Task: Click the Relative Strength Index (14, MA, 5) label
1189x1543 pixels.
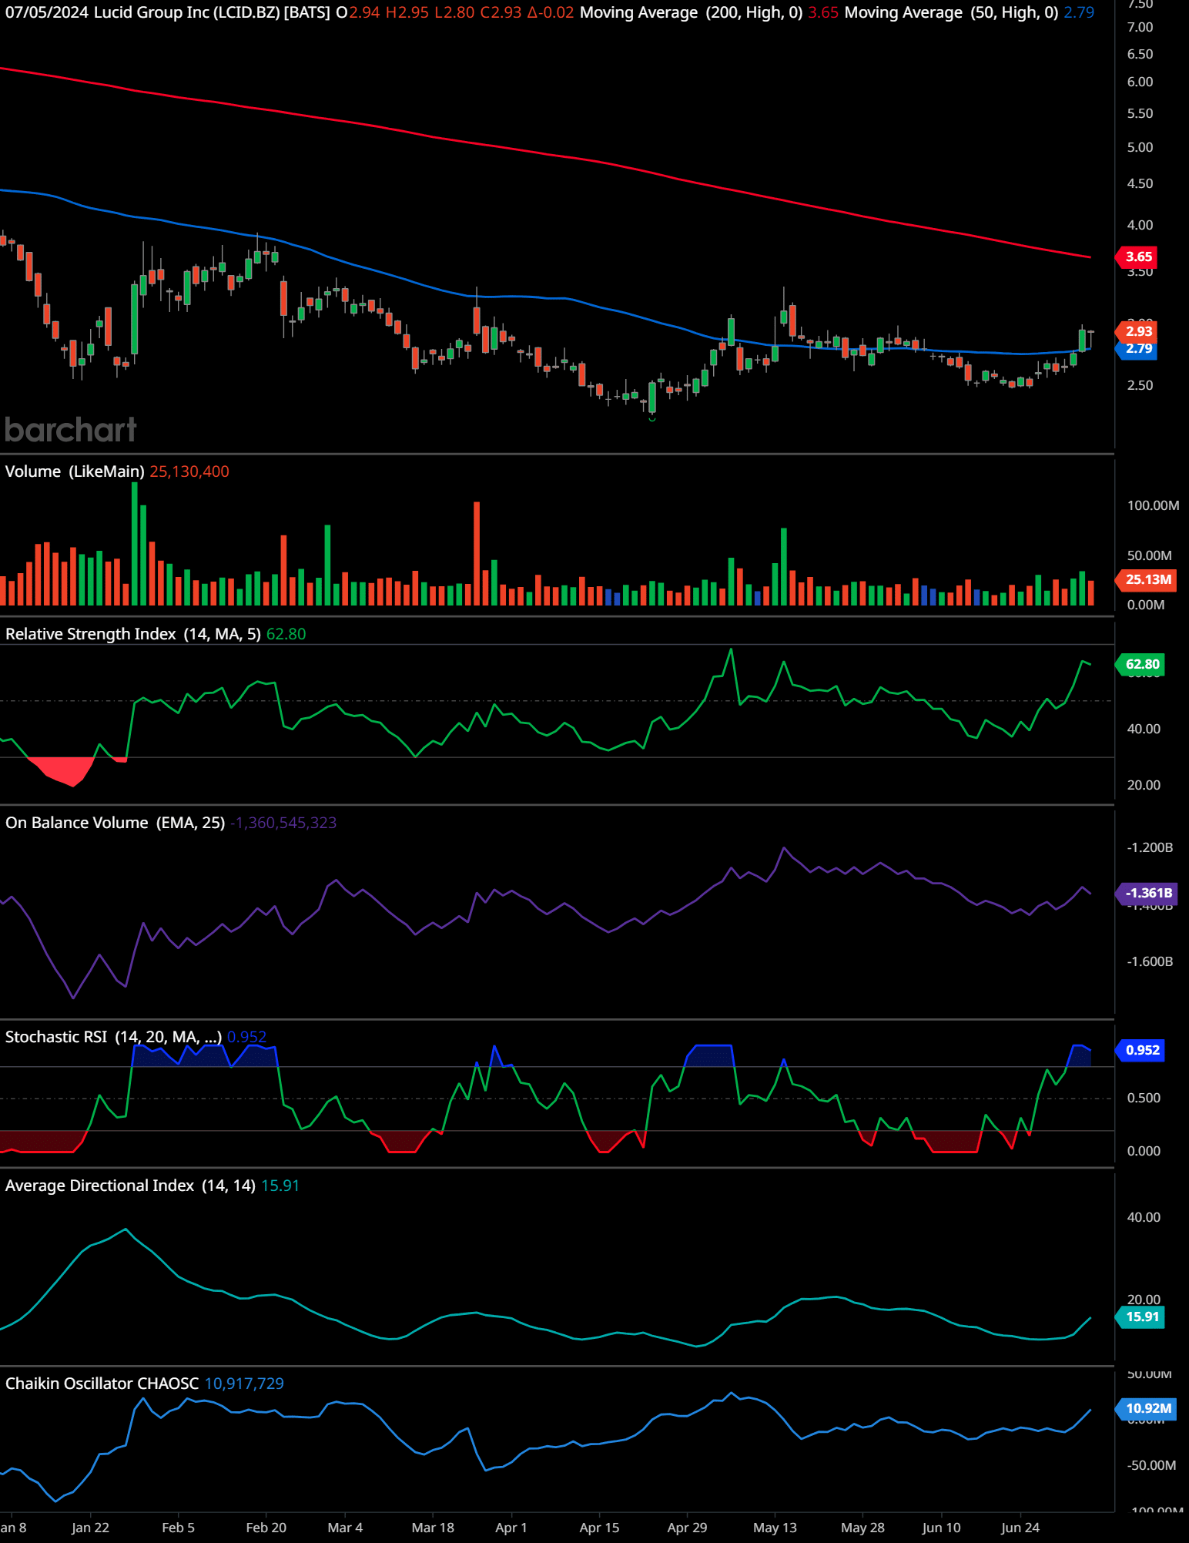Action: (132, 634)
